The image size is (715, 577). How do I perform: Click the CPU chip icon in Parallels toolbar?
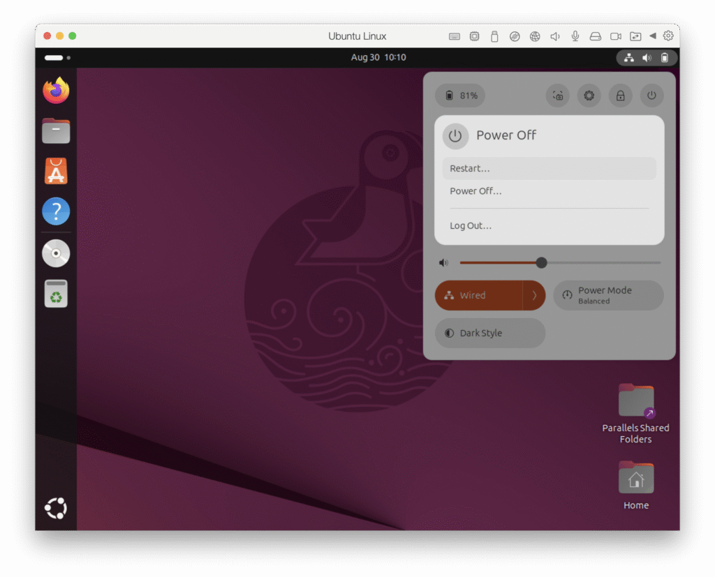(474, 36)
